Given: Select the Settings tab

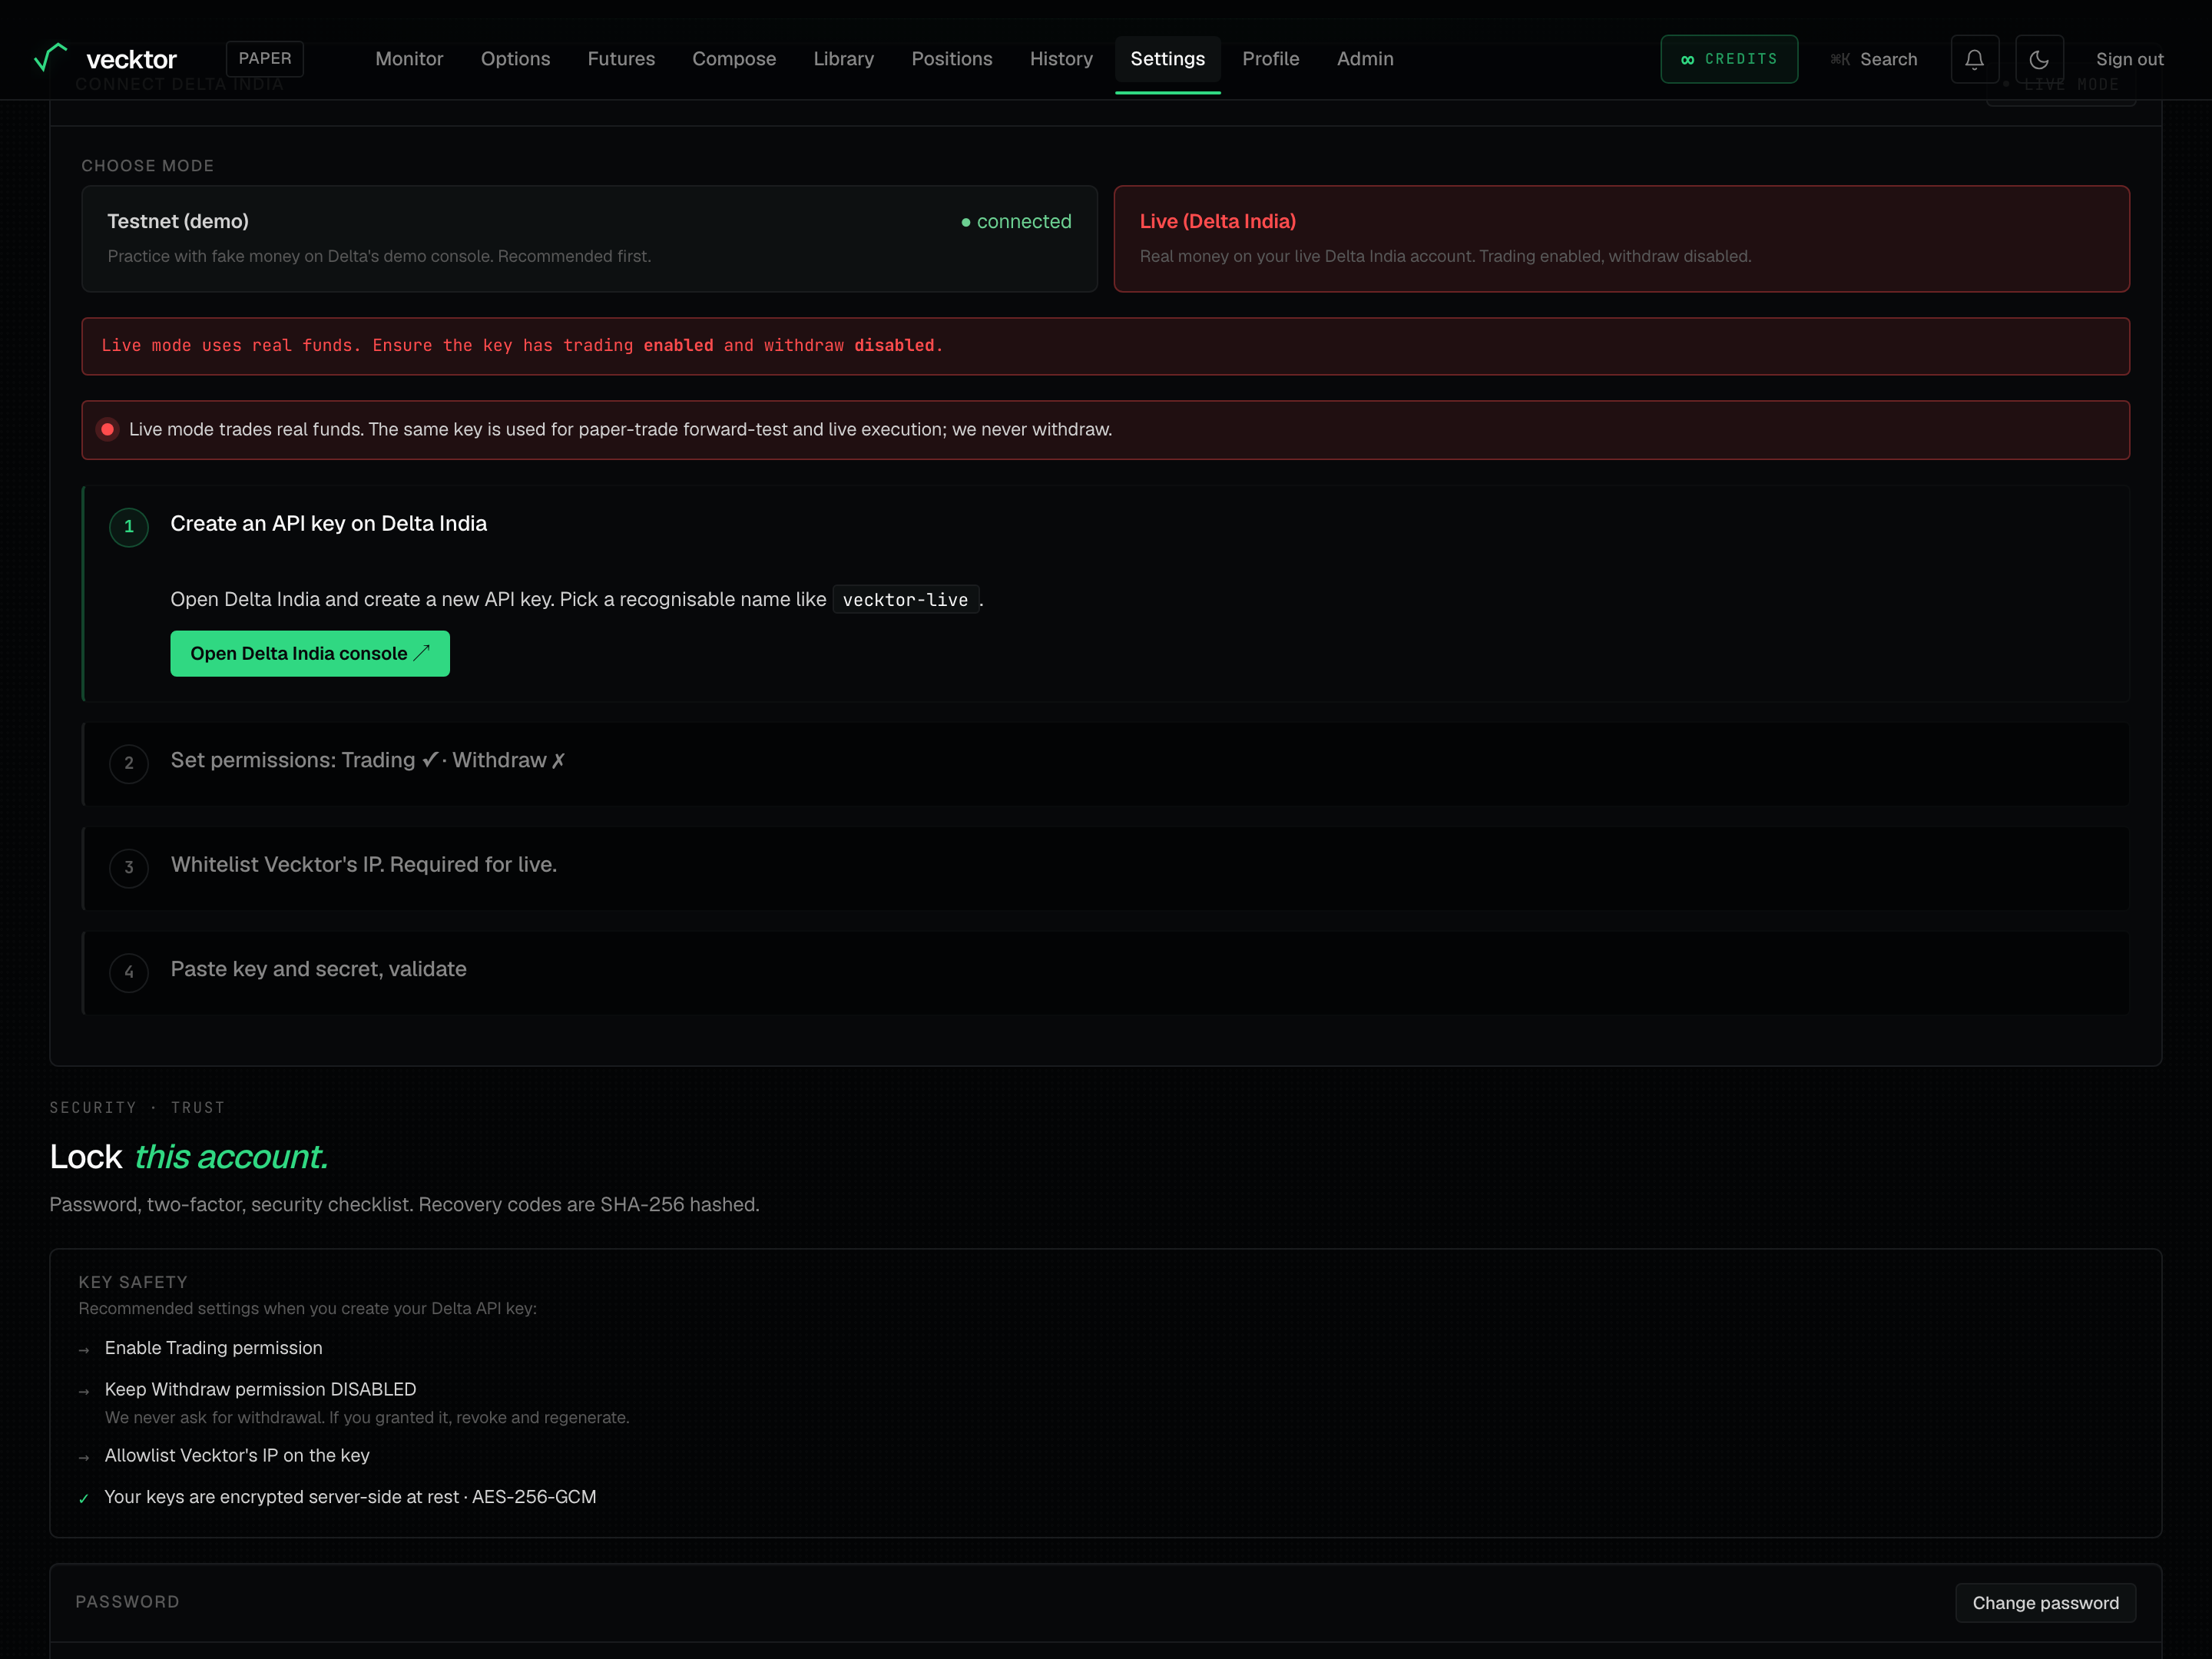Looking at the screenshot, I should coord(1167,59).
